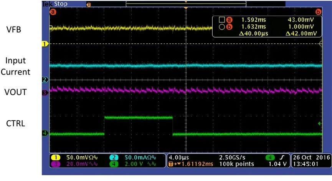Select cursor b marker at top right

pyautogui.click(x=318, y=12)
